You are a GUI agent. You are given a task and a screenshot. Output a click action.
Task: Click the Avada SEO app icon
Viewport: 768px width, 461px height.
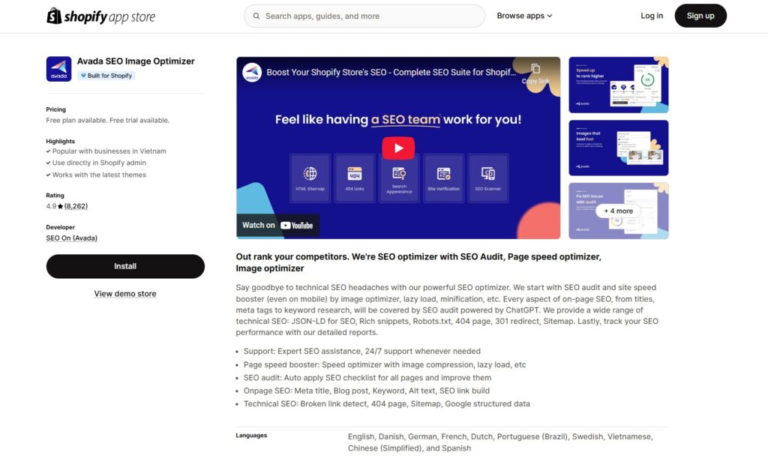[x=58, y=68]
